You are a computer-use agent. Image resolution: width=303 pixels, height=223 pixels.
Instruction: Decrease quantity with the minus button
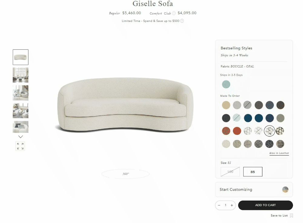tap(219, 205)
